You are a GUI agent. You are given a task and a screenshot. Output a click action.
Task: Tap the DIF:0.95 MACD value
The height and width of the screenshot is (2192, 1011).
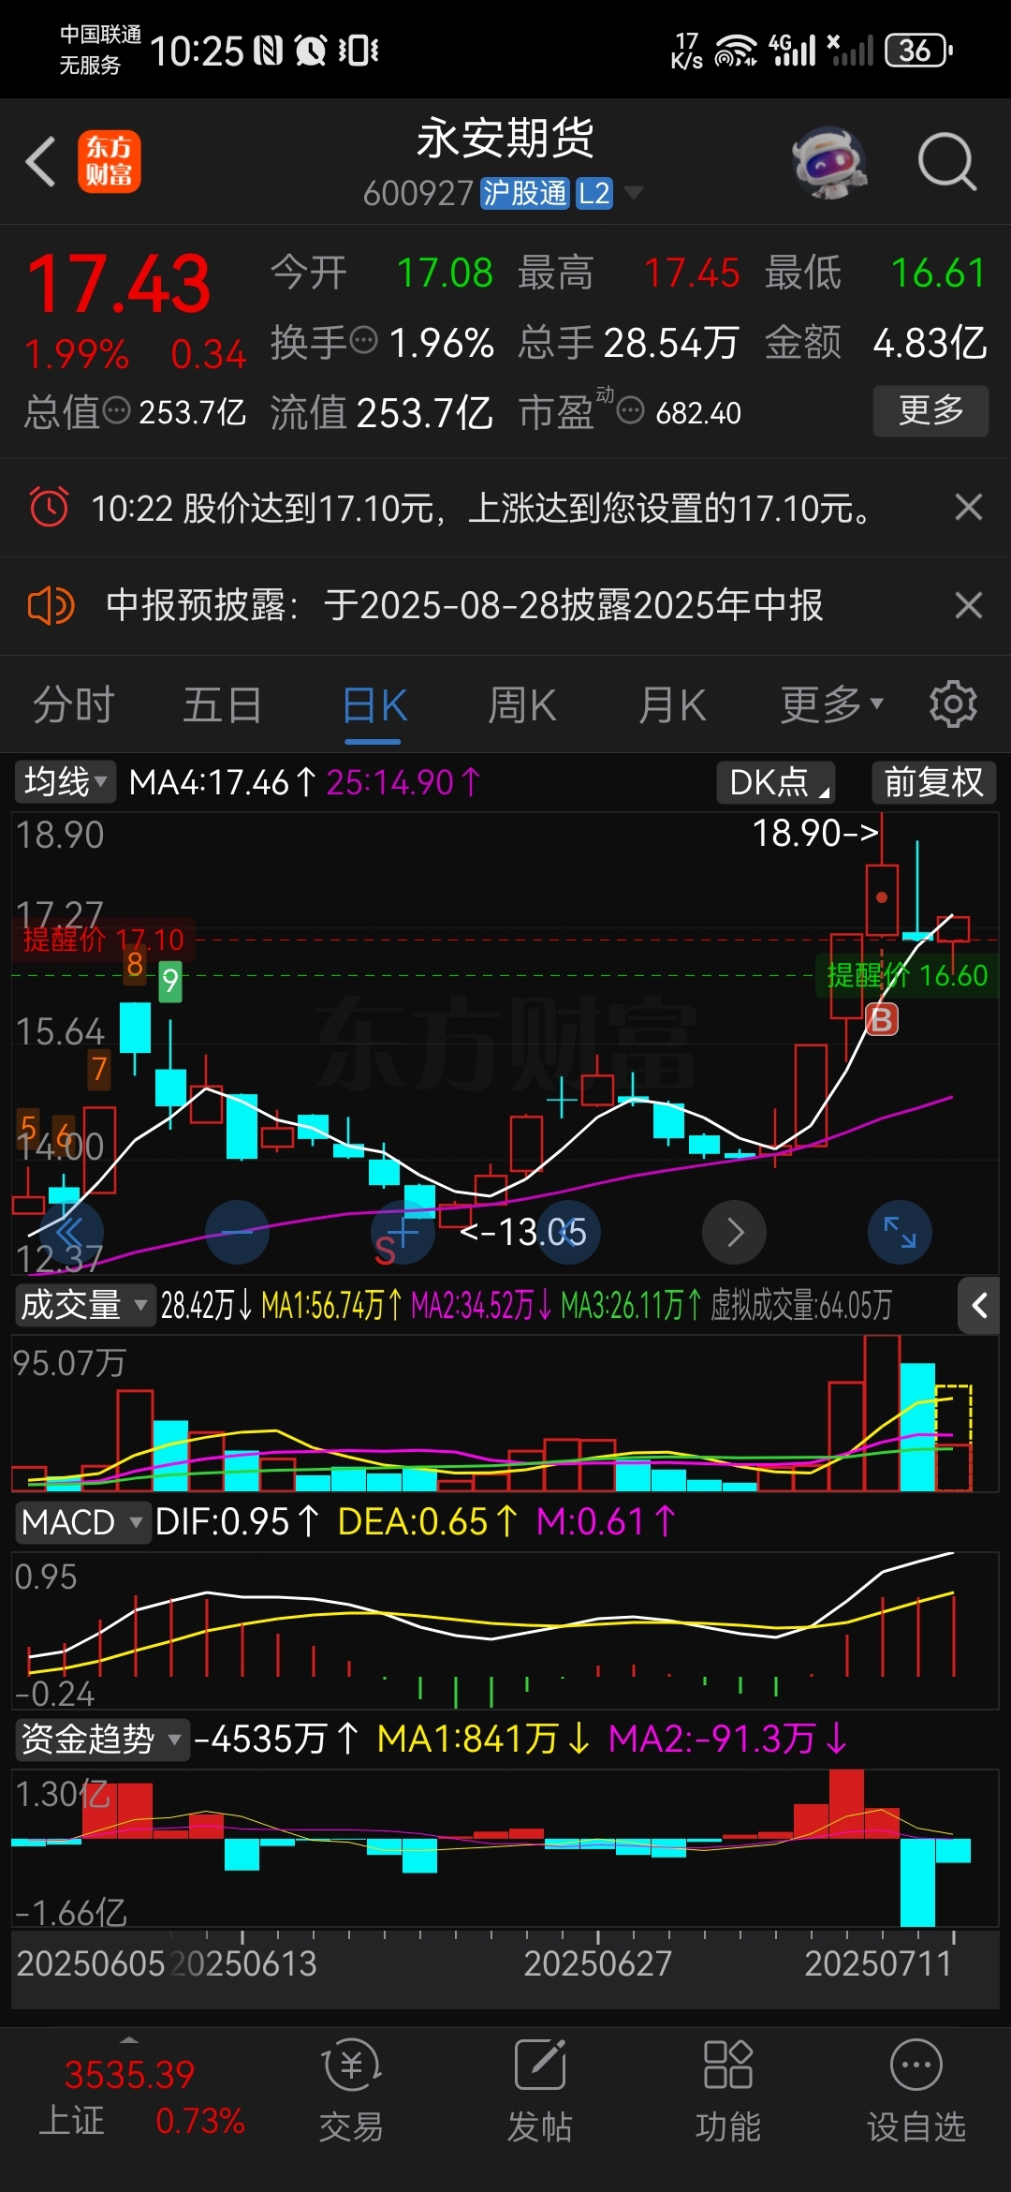pos(237,1522)
